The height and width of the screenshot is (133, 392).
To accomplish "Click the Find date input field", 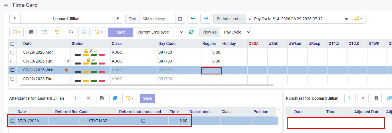I will tap(157, 19).
